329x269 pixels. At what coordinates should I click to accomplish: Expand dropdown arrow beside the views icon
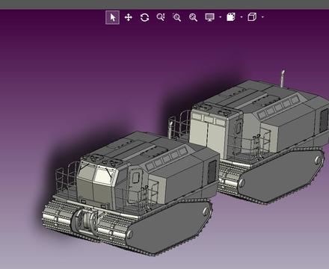[x=242, y=17]
